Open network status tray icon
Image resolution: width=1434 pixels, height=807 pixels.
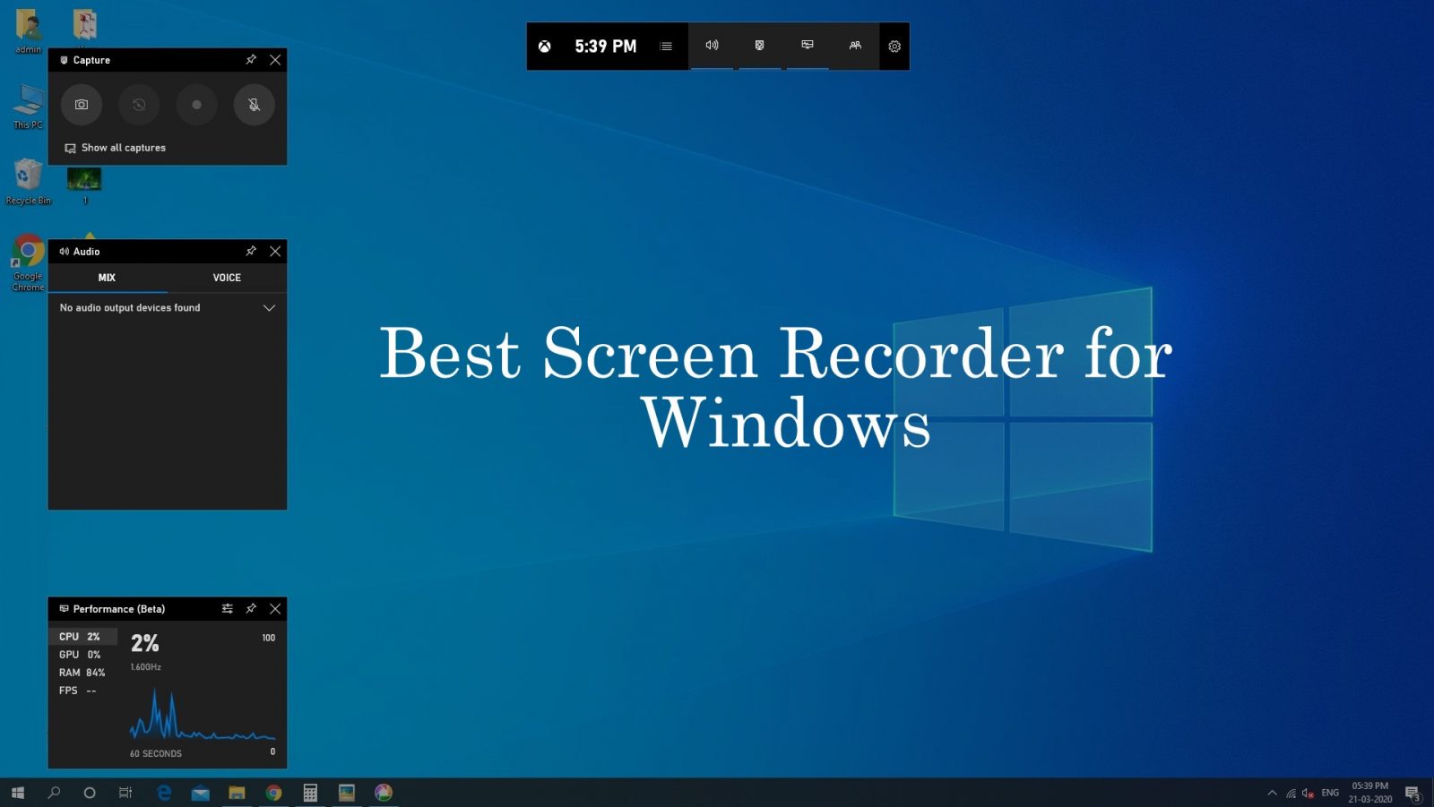pos(1291,793)
